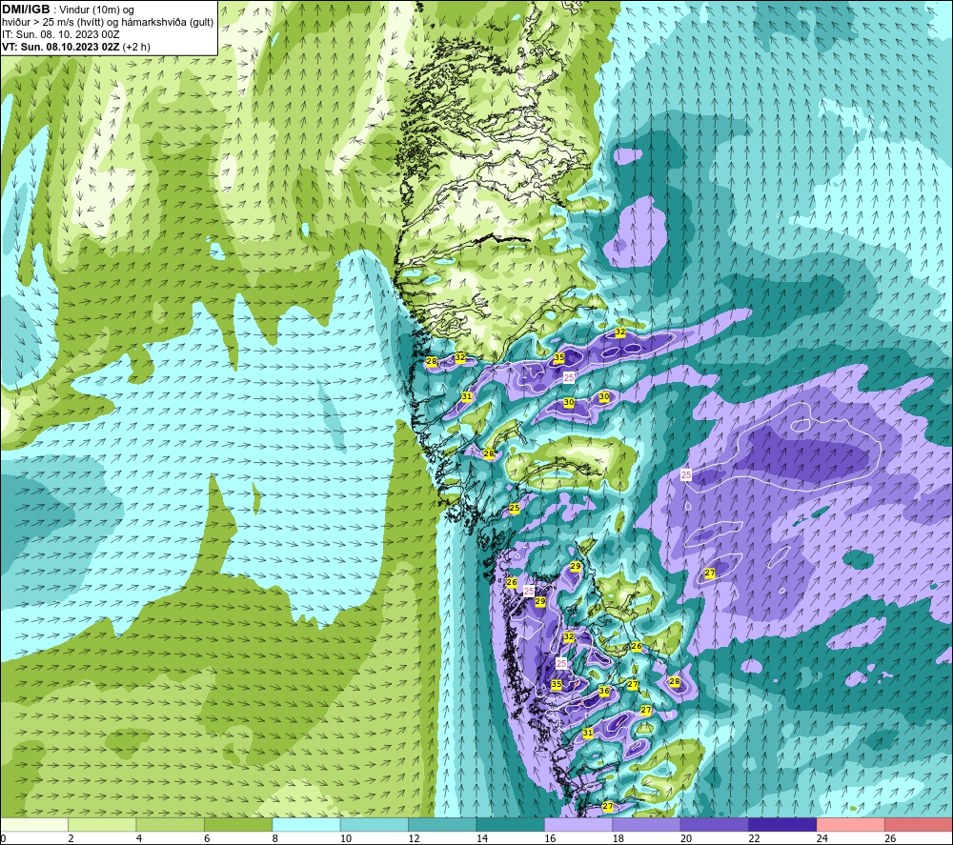The height and width of the screenshot is (845, 953).
Task: Click the yellow 25 gust label on the coast
Action: coord(515,508)
